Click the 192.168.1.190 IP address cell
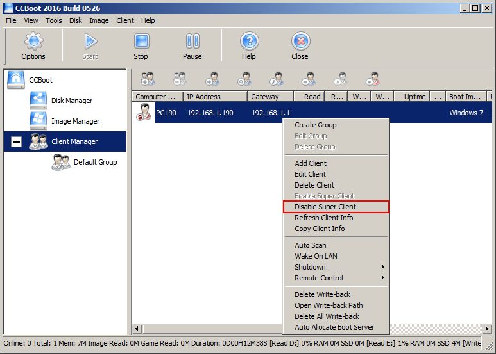Image resolution: width=496 pixels, height=354 pixels. coord(210,113)
